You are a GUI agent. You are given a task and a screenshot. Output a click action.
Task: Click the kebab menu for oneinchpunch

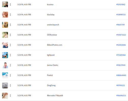coord(10,25)
